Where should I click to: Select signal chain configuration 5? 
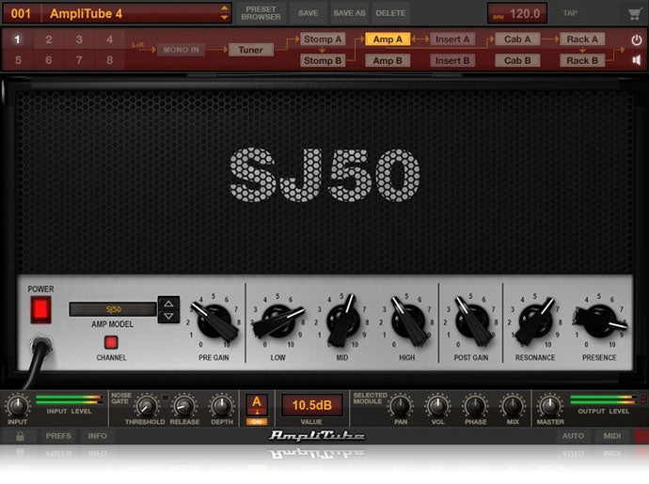(18, 60)
